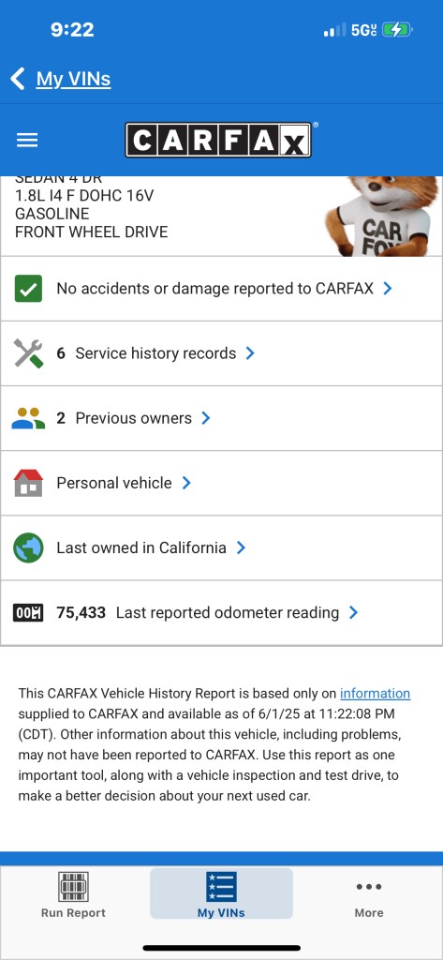Tap the house personal vehicle icon

point(28,483)
